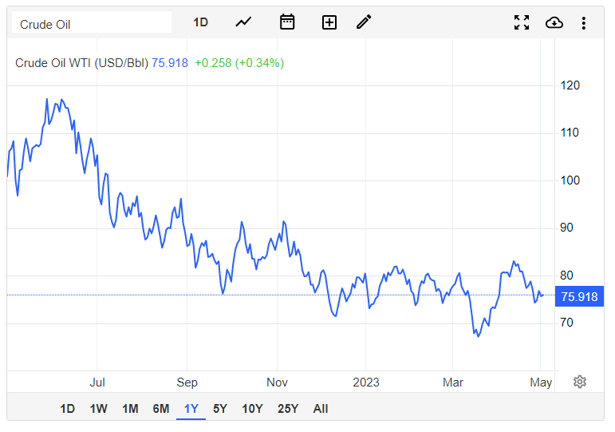Click the 70 price axis label
Screen dimensions: 615x432
click(566, 323)
